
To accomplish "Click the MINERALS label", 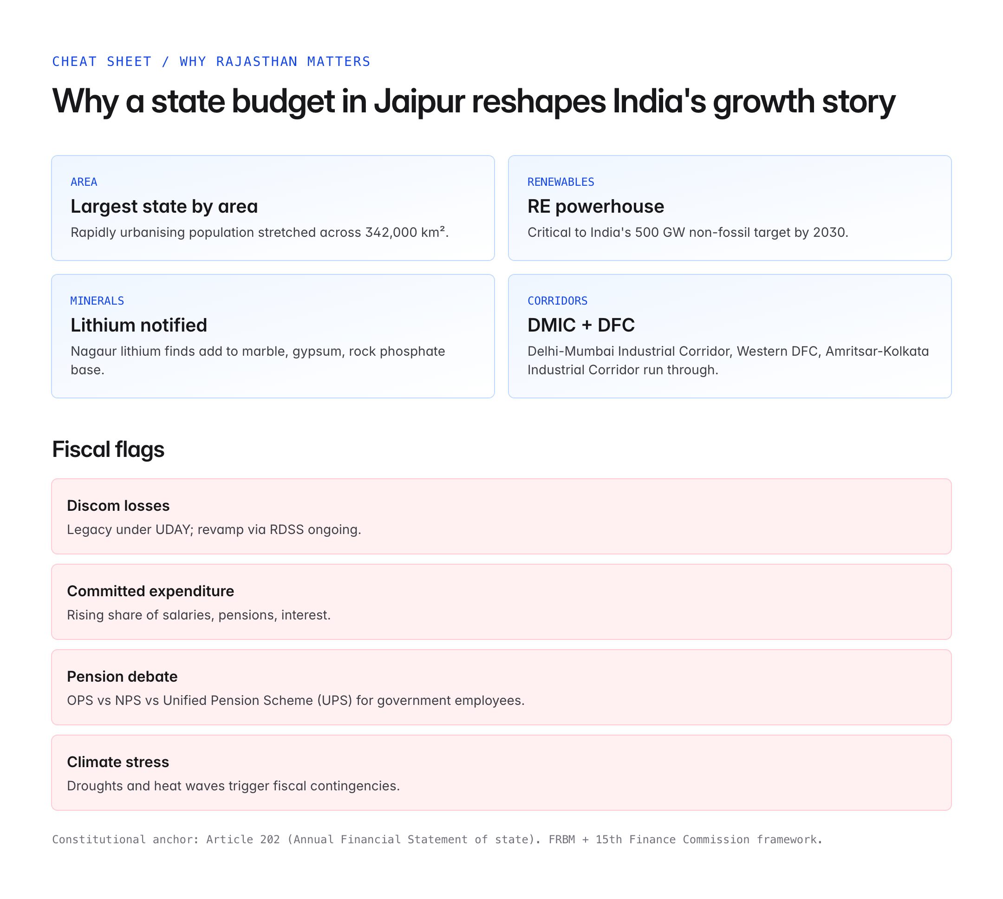I will [x=98, y=301].
